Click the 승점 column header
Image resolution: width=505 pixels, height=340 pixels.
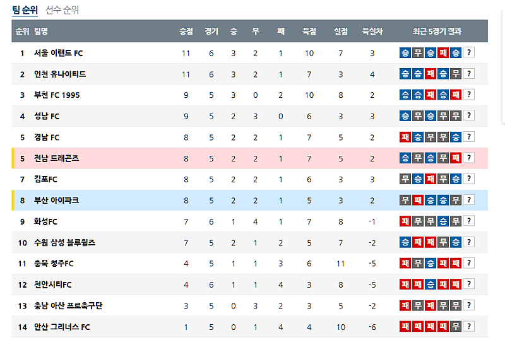click(186, 31)
